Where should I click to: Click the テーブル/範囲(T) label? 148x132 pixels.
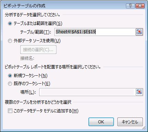pos(35,32)
